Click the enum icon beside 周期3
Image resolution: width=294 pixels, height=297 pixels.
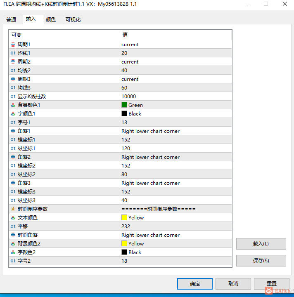click(x=13, y=79)
